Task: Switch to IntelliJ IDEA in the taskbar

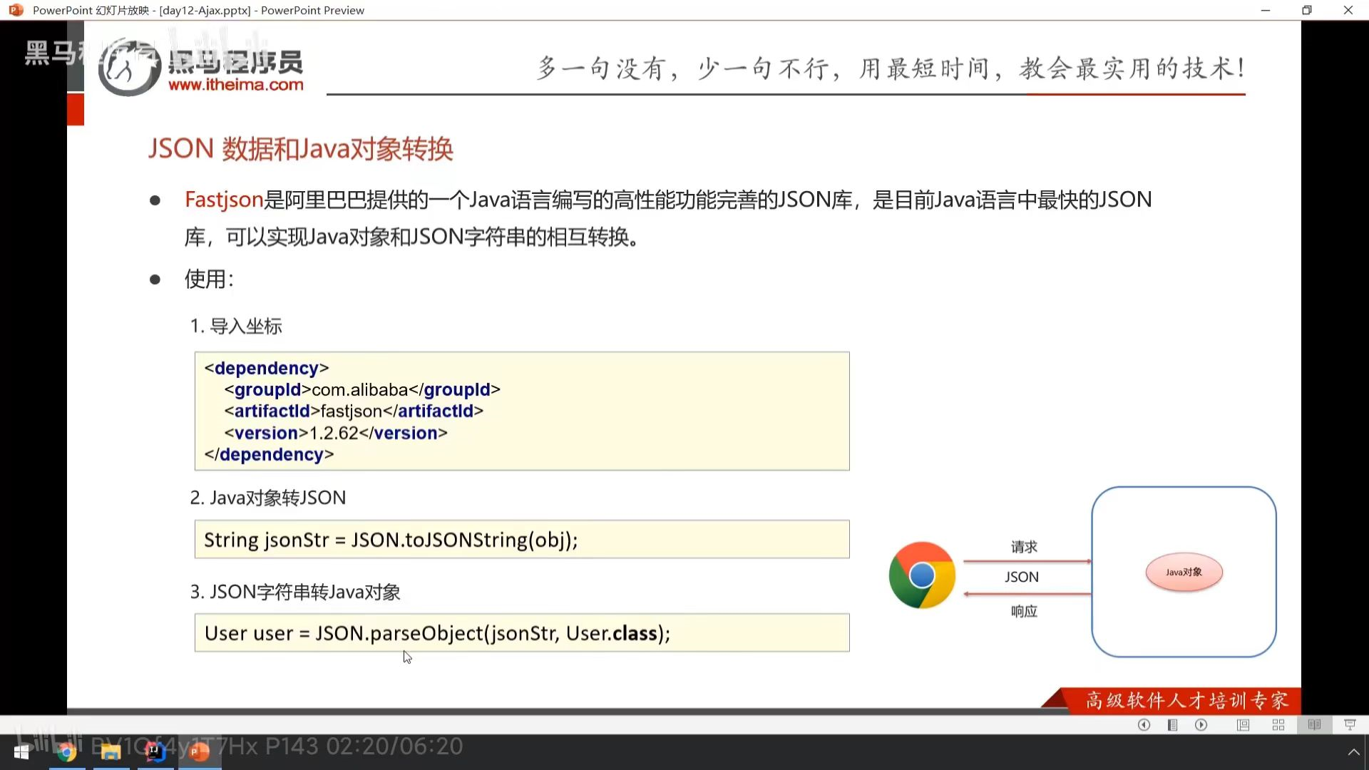Action: point(155,752)
